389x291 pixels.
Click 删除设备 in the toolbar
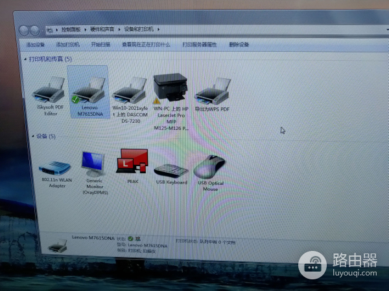[239, 45]
